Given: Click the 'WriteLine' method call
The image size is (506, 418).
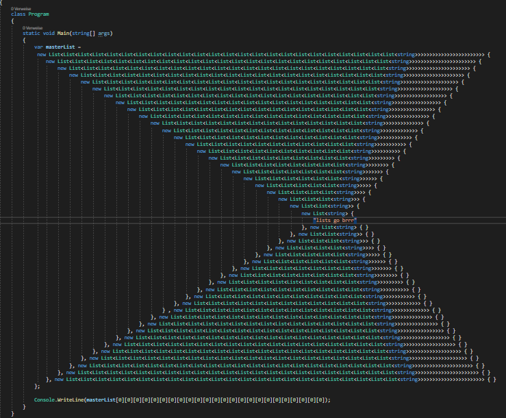Looking at the screenshot, I should 71,400.
